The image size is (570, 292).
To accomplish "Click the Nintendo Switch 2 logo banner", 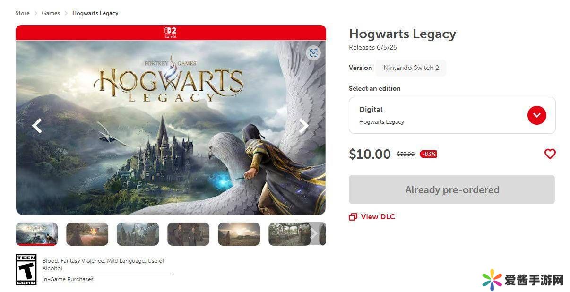I will [171, 32].
